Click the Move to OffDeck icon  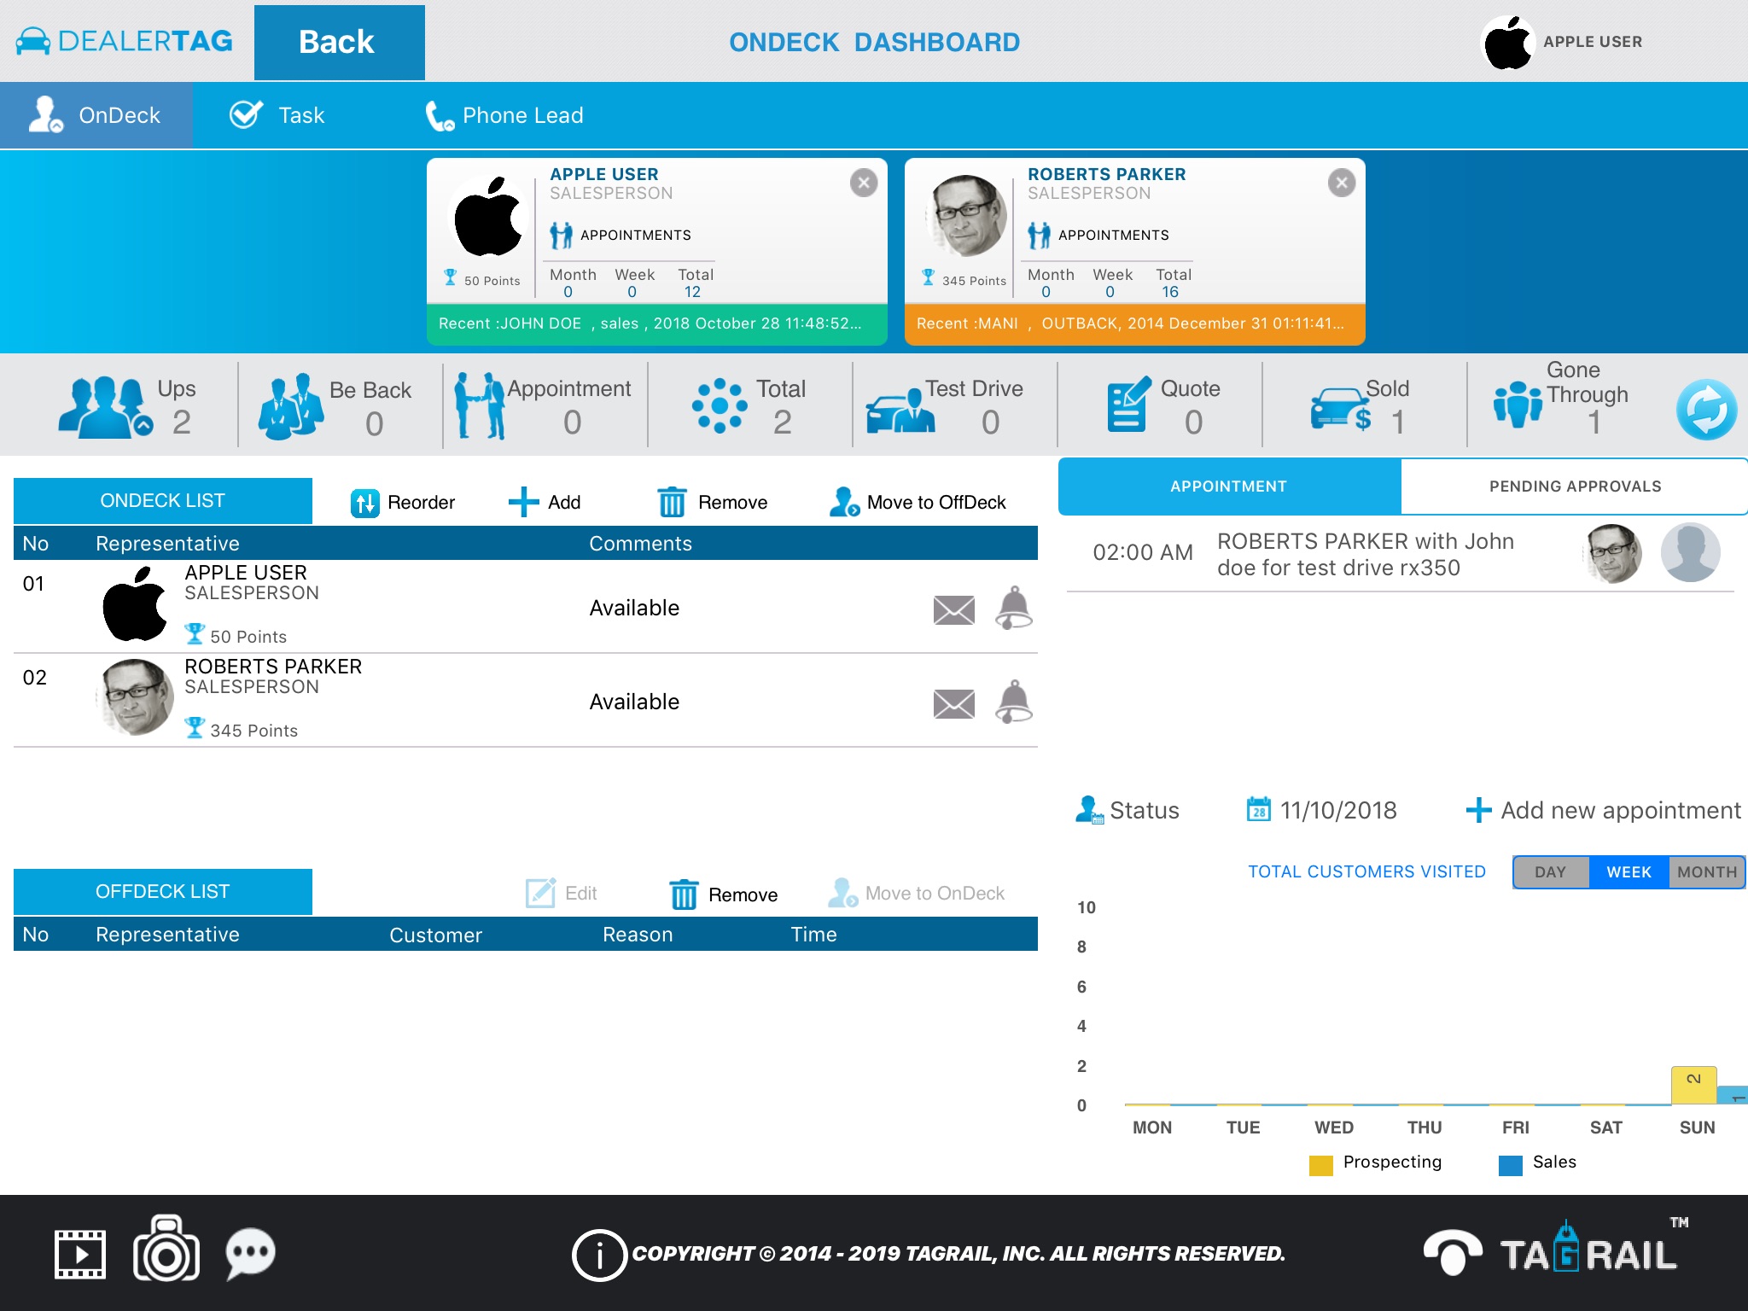tap(842, 501)
